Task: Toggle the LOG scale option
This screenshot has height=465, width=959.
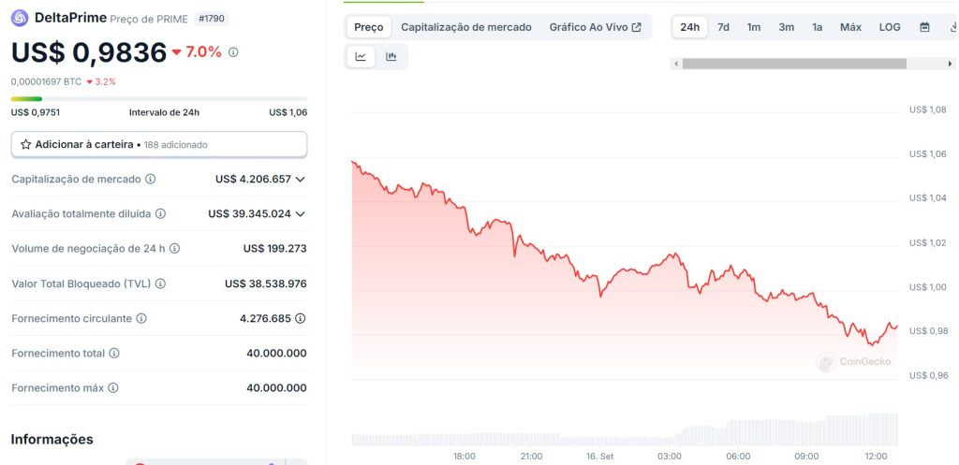Action: [890, 27]
